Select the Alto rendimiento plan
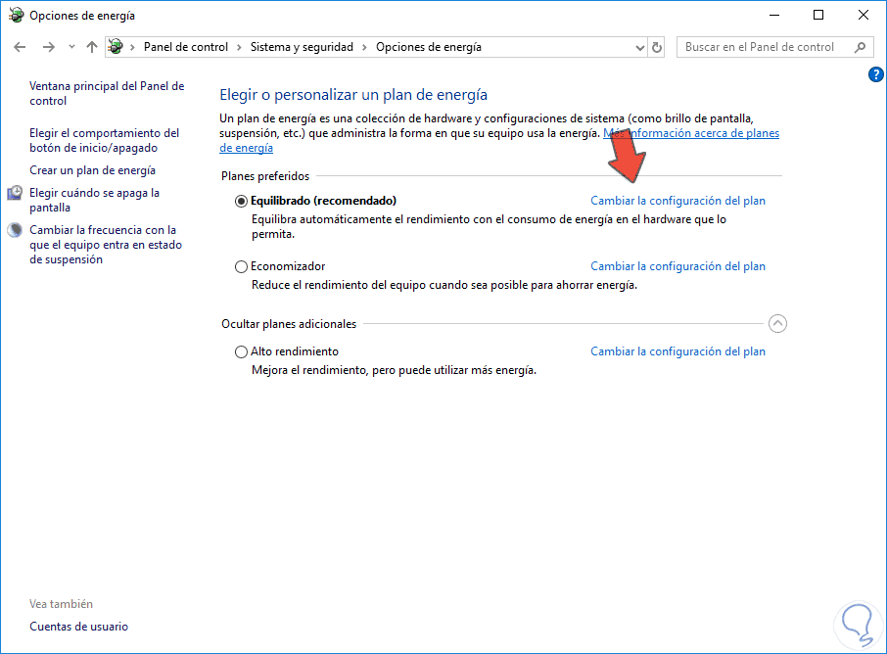Image resolution: width=887 pixels, height=654 pixels. point(241,351)
